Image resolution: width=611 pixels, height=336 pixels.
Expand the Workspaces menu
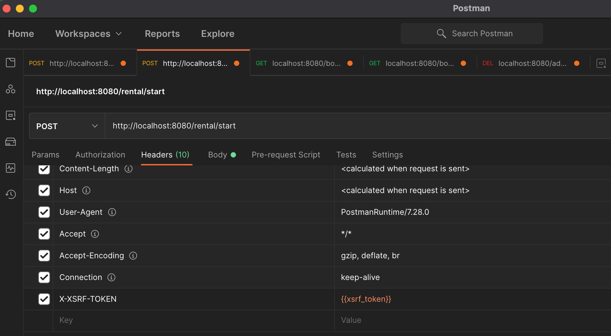(89, 33)
